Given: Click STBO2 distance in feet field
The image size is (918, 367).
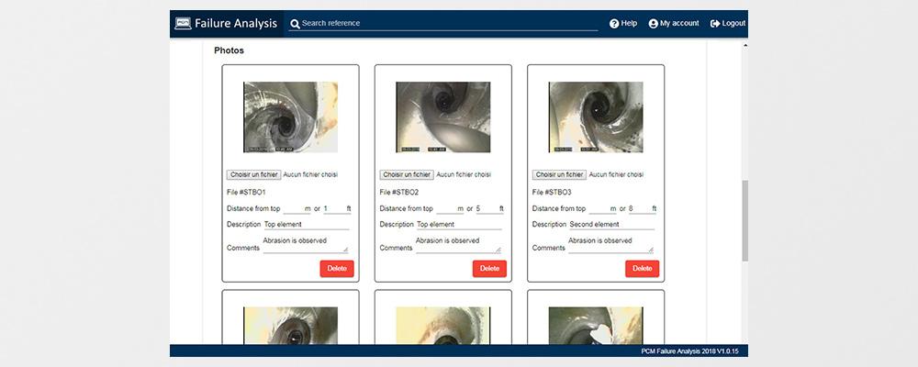Looking at the screenshot, I should pyautogui.click(x=487, y=208).
